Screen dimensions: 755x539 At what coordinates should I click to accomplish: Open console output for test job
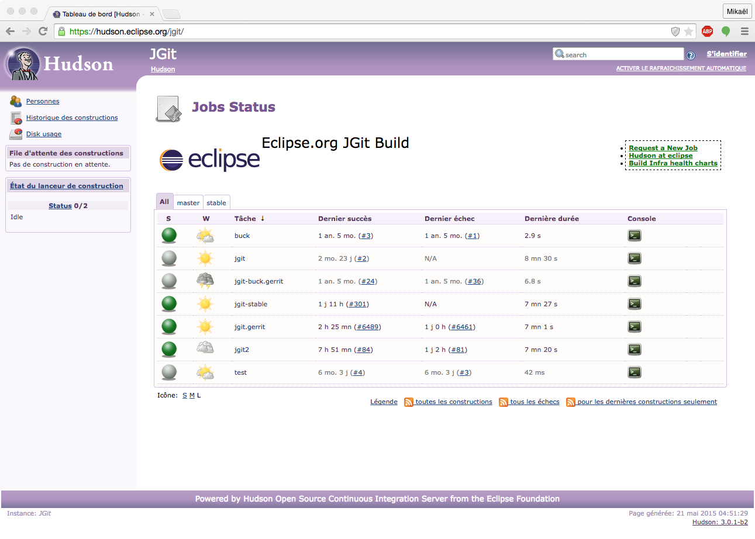pyautogui.click(x=634, y=372)
